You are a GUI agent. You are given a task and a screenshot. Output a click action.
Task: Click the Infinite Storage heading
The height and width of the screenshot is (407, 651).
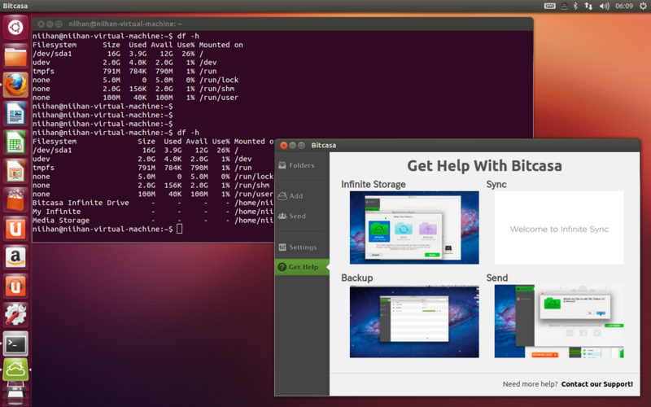pyautogui.click(x=374, y=185)
